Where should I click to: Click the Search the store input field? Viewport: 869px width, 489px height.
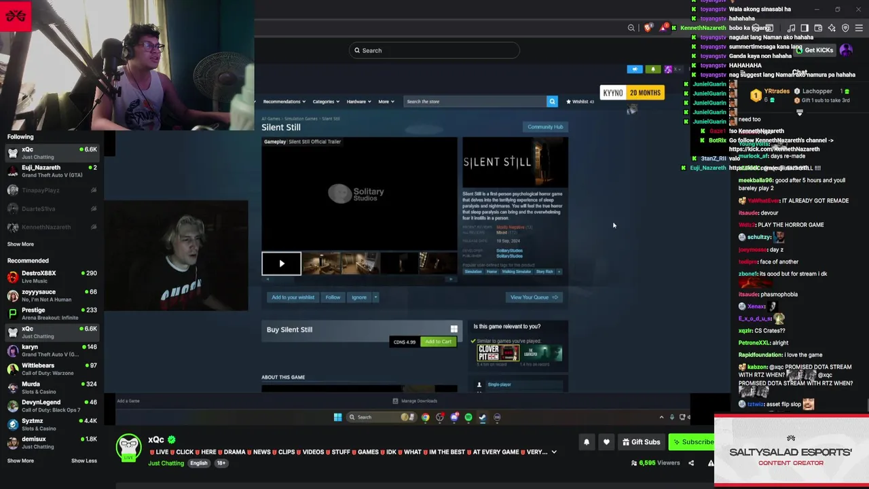[x=475, y=101]
